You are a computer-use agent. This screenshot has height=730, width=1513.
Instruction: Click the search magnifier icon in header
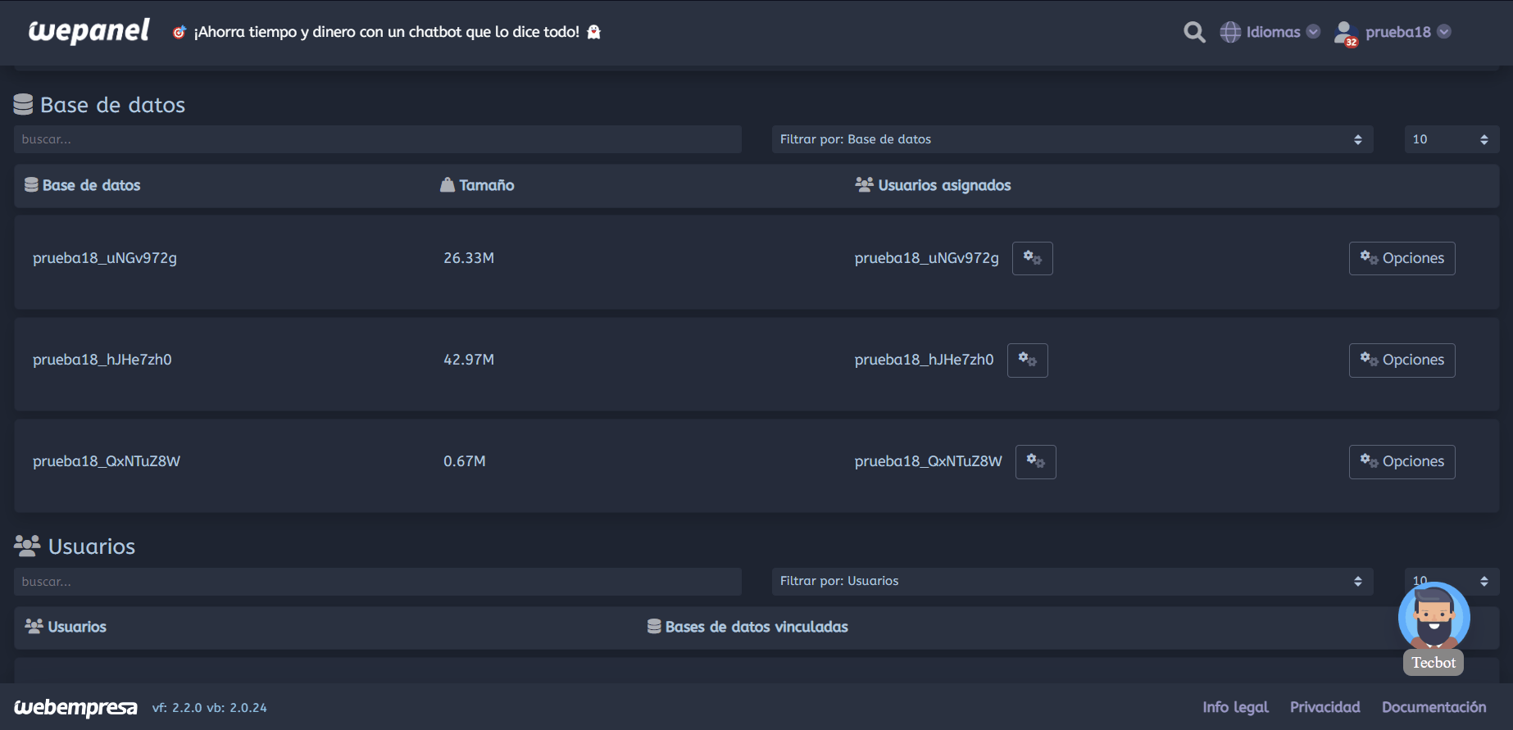(1194, 32)
